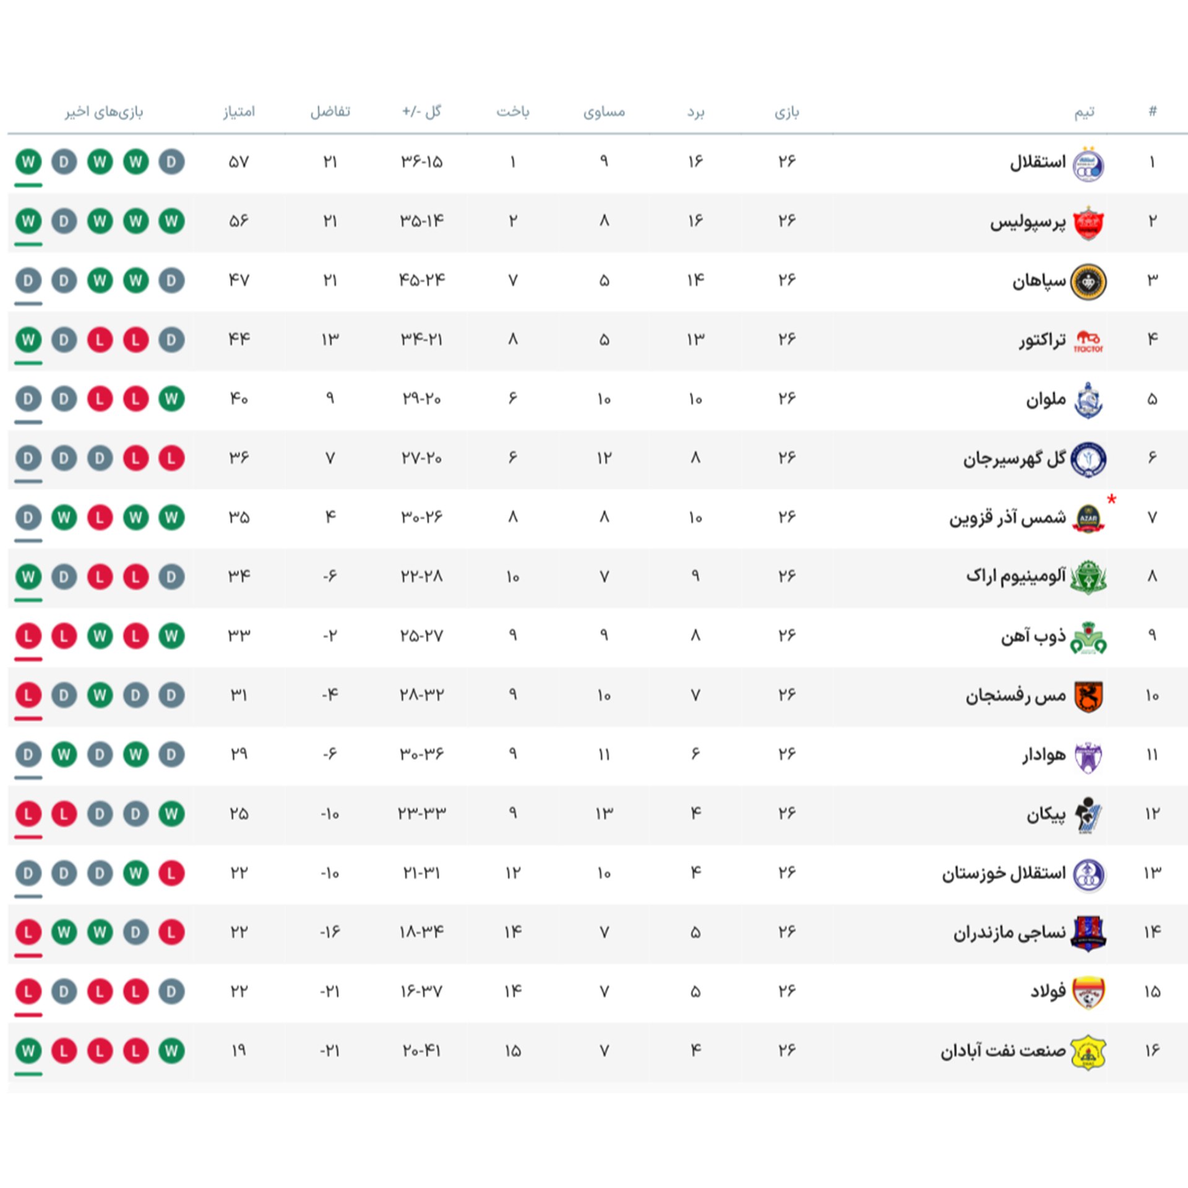Screen dimensions: 1188x1188
Task: Open the Sepahan team logo
Action: pos(1088,282)
